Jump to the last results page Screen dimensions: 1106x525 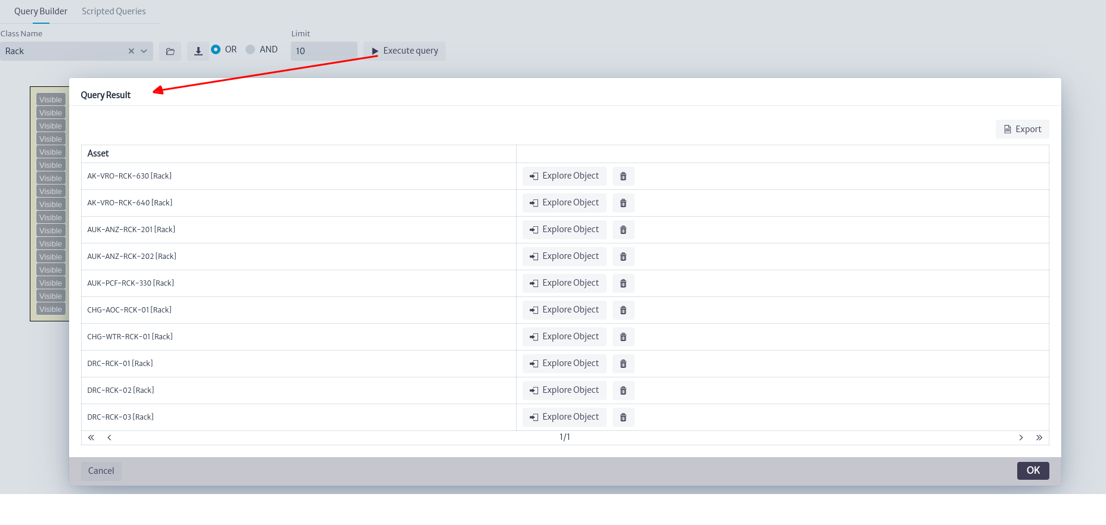point(1039,437)
